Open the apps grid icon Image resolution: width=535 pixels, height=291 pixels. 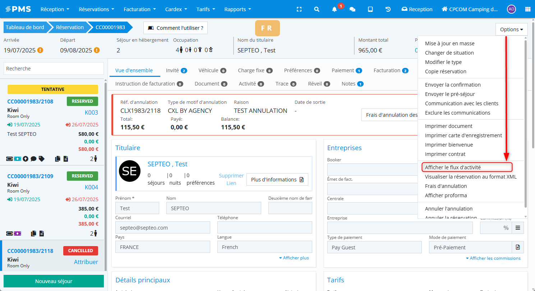527,9
